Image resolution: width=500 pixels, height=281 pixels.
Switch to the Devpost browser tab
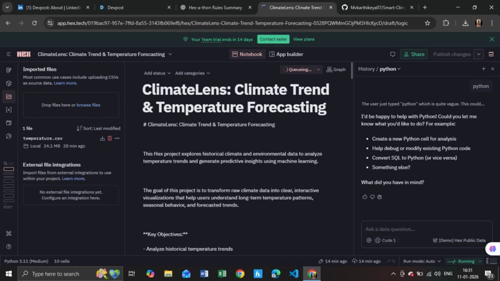[x=135, y=7]
